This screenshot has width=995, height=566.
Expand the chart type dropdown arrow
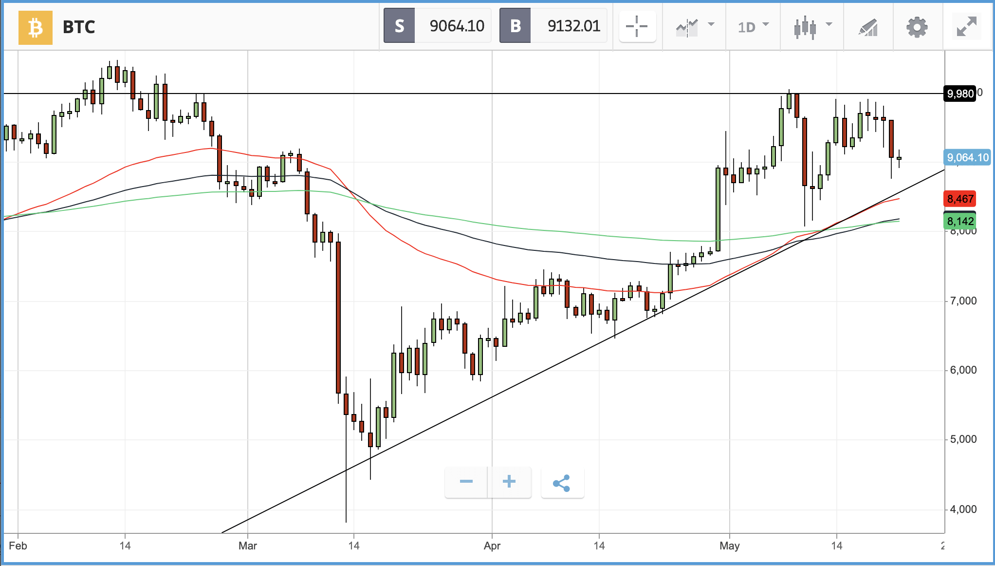point(829,24)
